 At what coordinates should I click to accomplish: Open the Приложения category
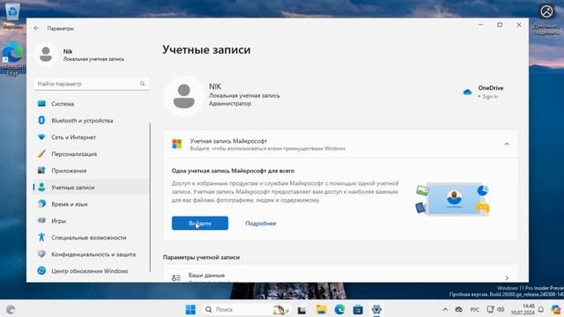coord(92,170)
